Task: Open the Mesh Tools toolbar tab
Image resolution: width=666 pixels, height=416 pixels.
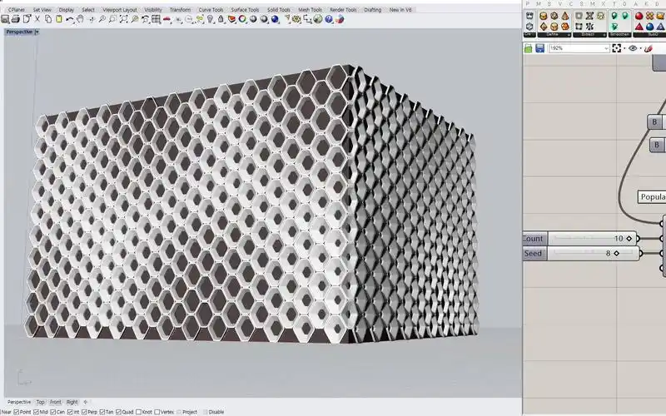Action: (x=310, y=9)
